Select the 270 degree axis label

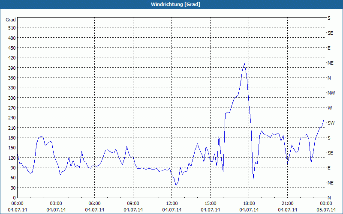(12, 108)
